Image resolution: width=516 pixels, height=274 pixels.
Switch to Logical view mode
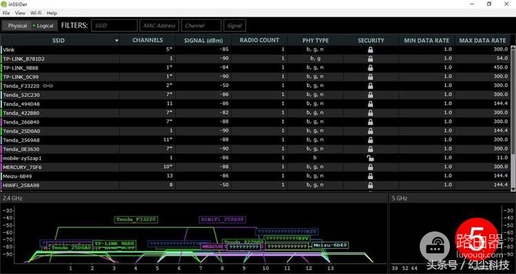pyautogui.click(x=43, y=25)
